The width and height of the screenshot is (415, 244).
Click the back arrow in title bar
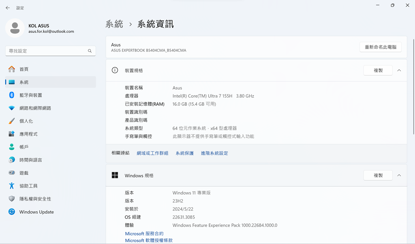8,8
